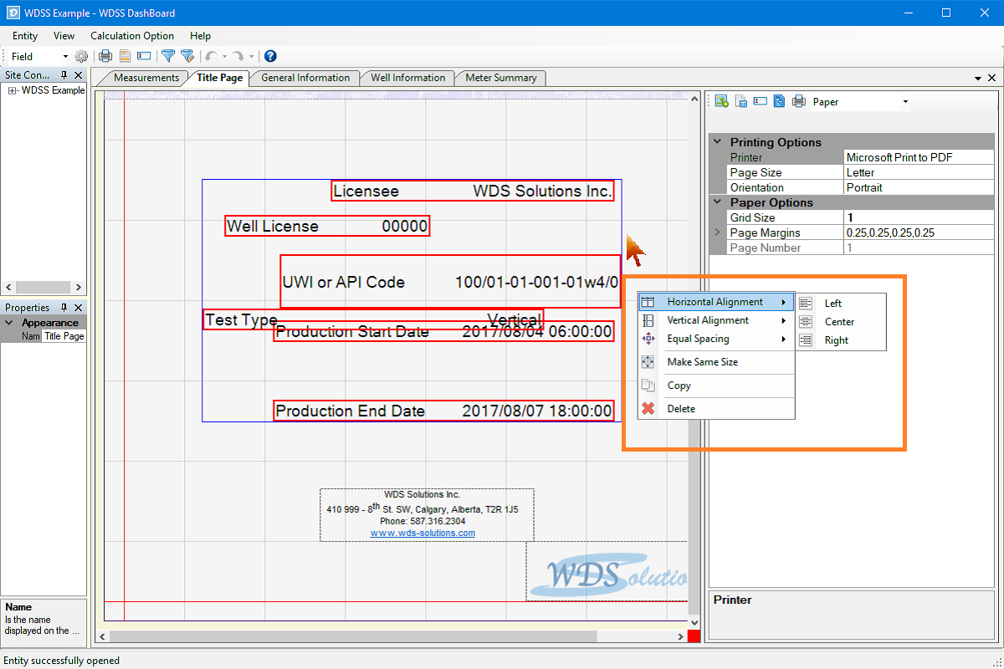Select the Well License field box
1004x669 pixels.
(327, 226)
